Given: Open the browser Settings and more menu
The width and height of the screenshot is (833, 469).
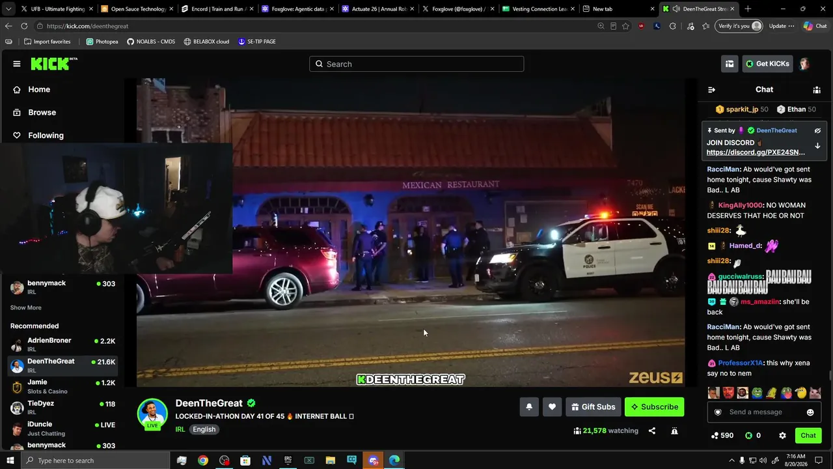Looking at the screenshot, I should (x=791, y=26).
